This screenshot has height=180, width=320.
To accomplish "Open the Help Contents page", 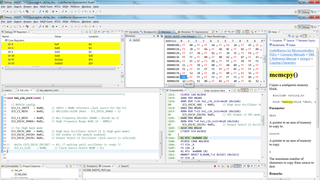I will [277, 41].
